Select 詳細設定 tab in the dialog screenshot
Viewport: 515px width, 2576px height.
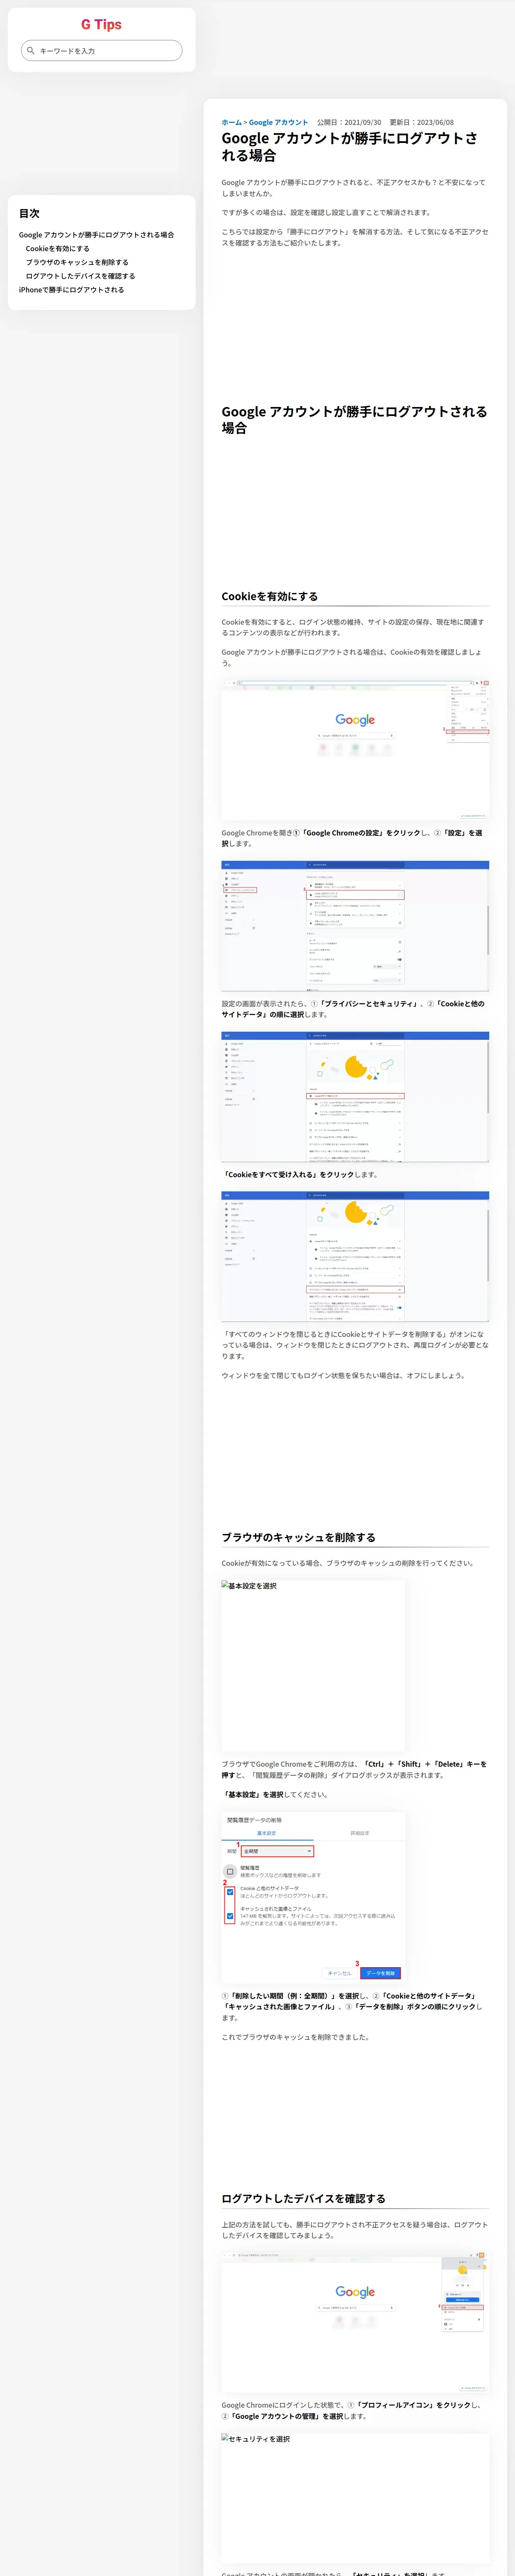(x=359, y=1833)
